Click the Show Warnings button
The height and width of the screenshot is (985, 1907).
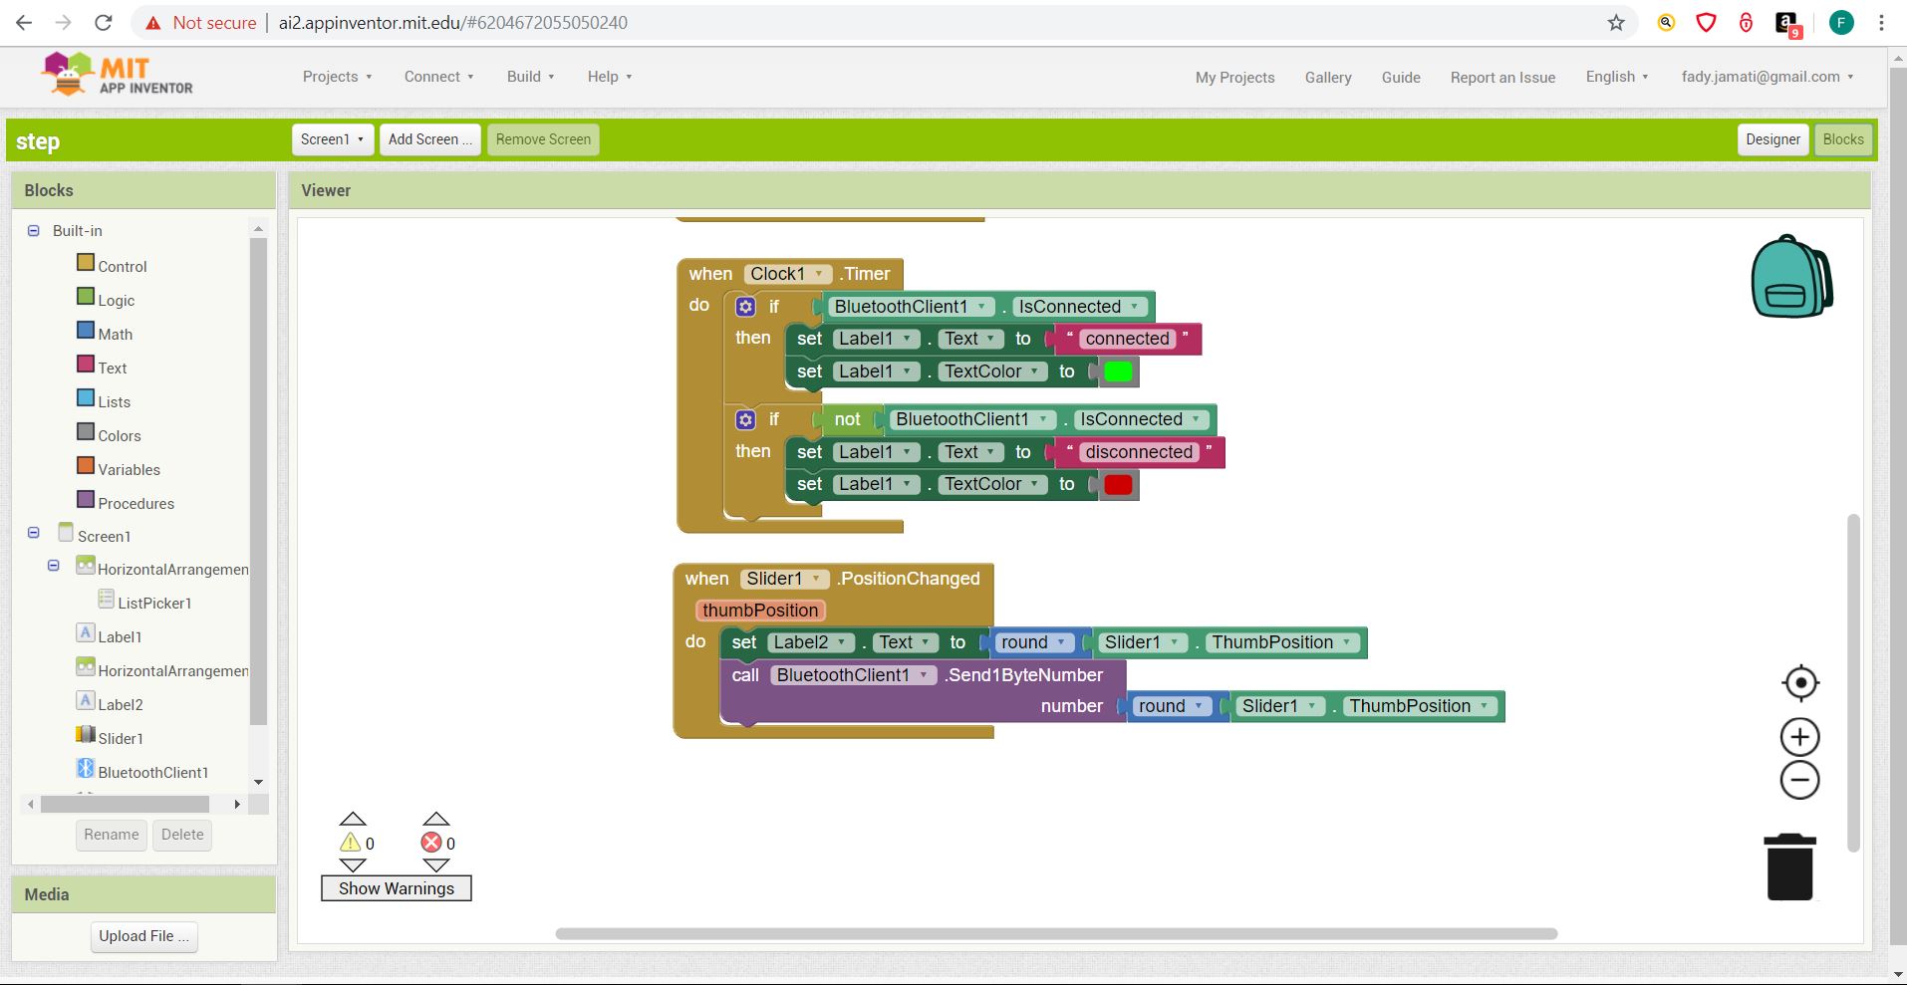[397, 888]
